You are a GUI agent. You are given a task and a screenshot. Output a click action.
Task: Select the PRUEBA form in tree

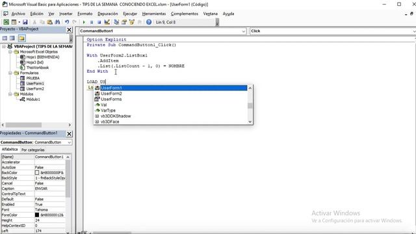pyautogui.click(x=33, y=78)
